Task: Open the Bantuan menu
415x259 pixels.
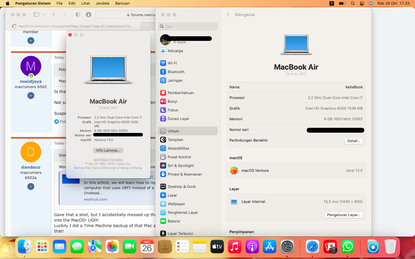Action: pyautogui.click(x=122, y=3)
